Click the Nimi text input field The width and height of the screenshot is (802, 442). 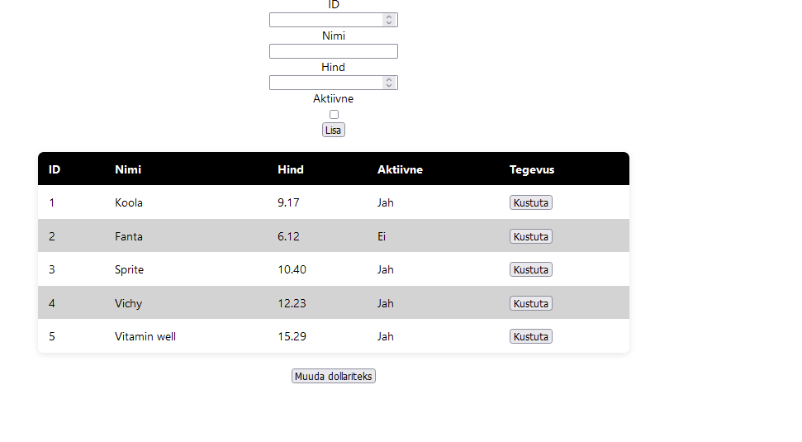[334, 51]
